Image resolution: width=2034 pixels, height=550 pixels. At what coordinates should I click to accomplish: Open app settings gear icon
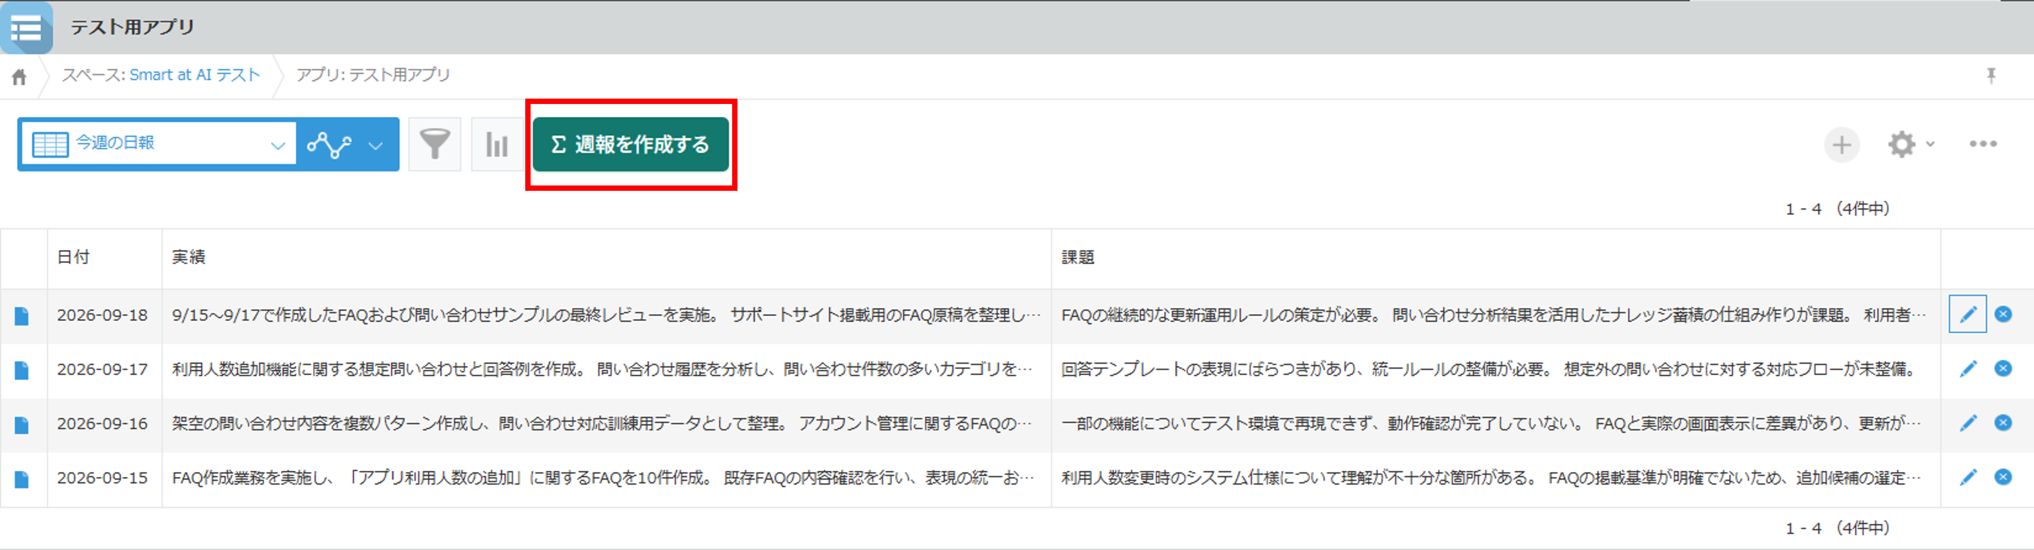1902,145
